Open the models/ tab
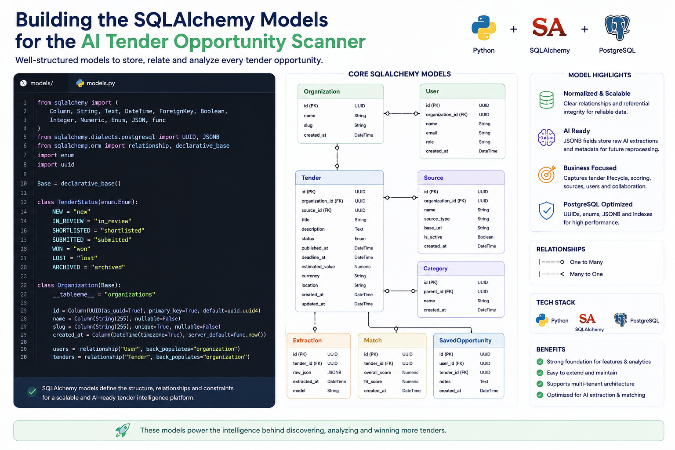Image resolution: width=675 pixels, height=450 pixels. 41,83
